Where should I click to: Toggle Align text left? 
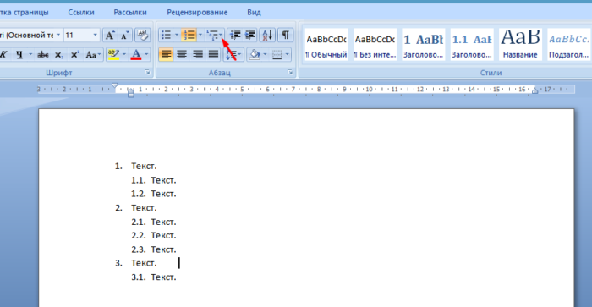166,55
